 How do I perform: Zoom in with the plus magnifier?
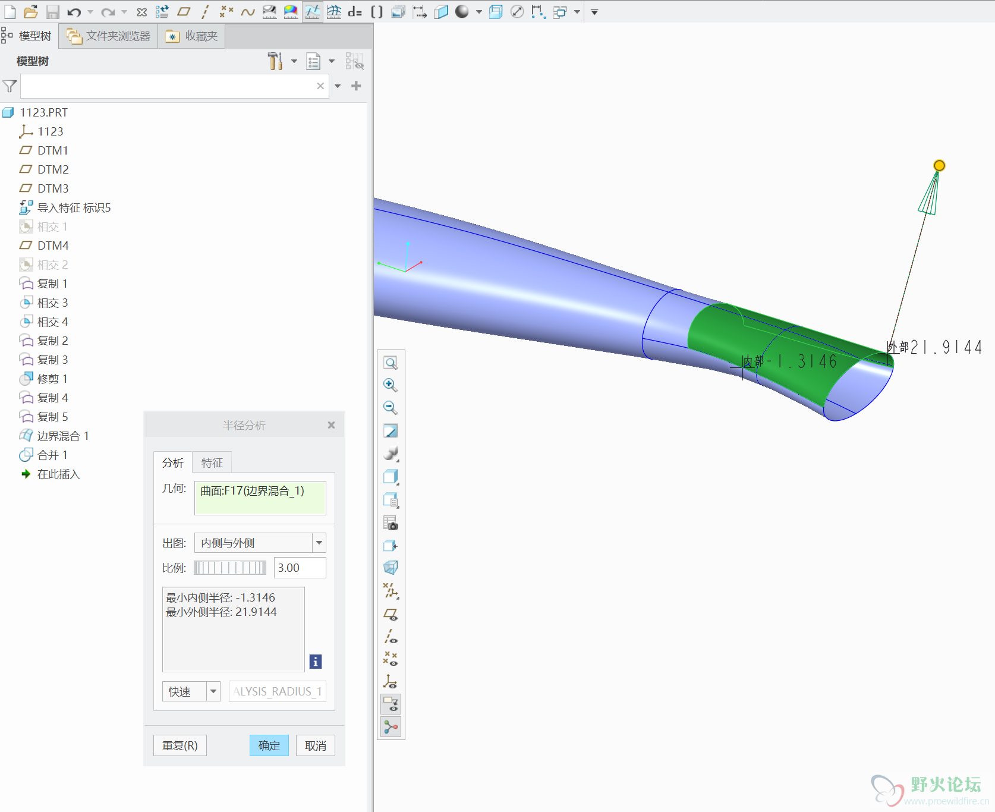[391, 385]
